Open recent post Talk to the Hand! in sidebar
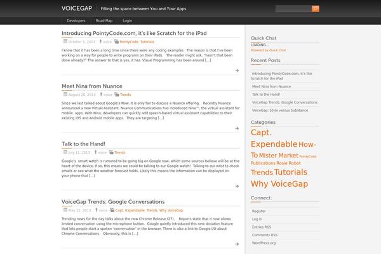The height and width of the screenshot is (254, 381). point(266,95)
